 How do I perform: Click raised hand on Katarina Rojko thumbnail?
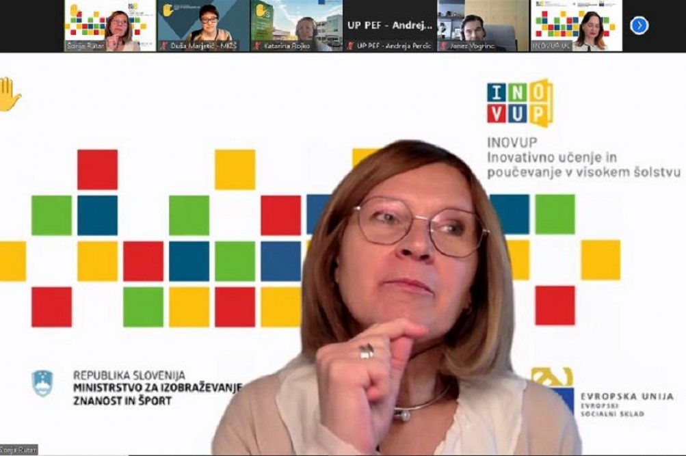pyautogui.click(x=261, y=10)
